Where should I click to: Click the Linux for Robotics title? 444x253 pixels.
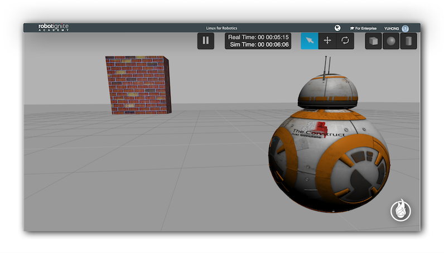click(x=221, y=28)
